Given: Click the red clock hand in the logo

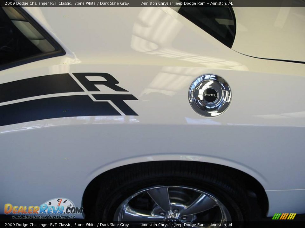Looking at the screenshot, I should pos(59,203).
